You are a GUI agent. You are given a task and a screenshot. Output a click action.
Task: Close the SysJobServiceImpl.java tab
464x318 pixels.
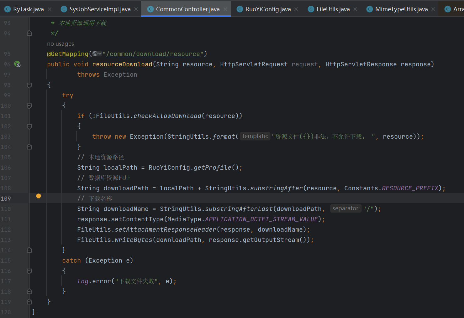(136, 9)
